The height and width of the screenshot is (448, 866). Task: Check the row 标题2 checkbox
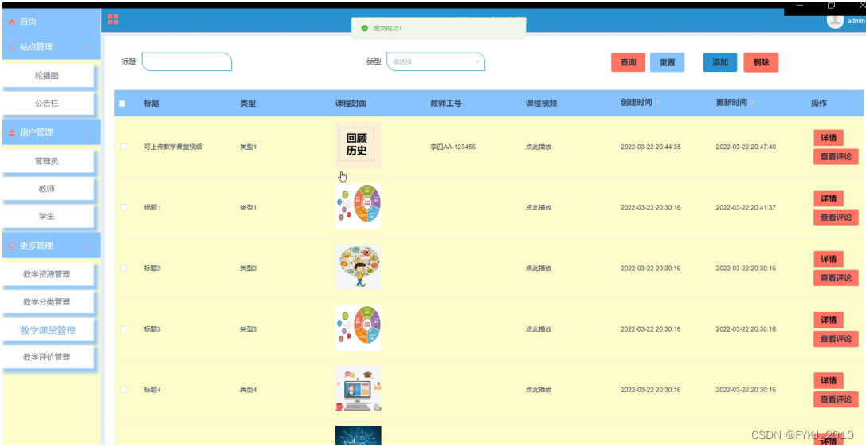(123, 269)
